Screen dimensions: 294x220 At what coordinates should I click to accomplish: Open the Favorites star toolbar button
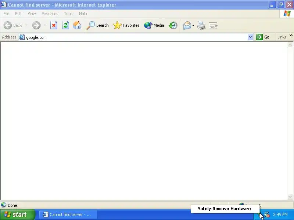coord(126,25)
